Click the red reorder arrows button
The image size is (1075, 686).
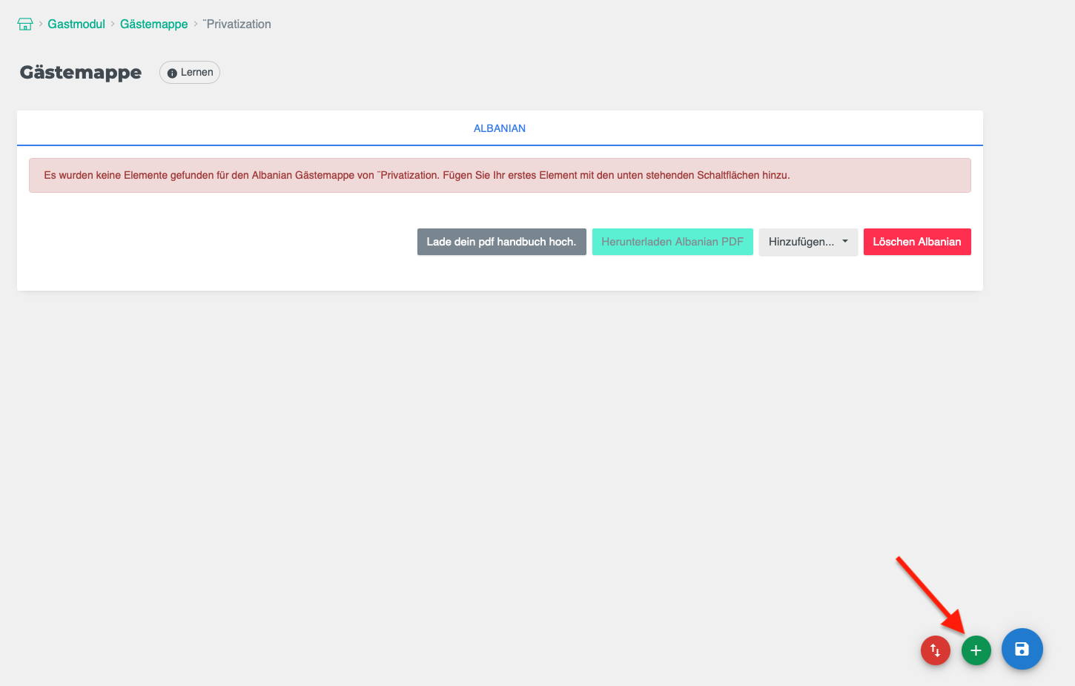point(935,650)
